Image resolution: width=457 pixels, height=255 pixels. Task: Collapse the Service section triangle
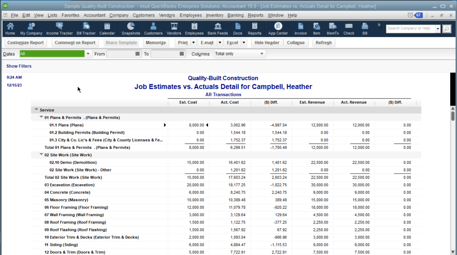(37, 110)
